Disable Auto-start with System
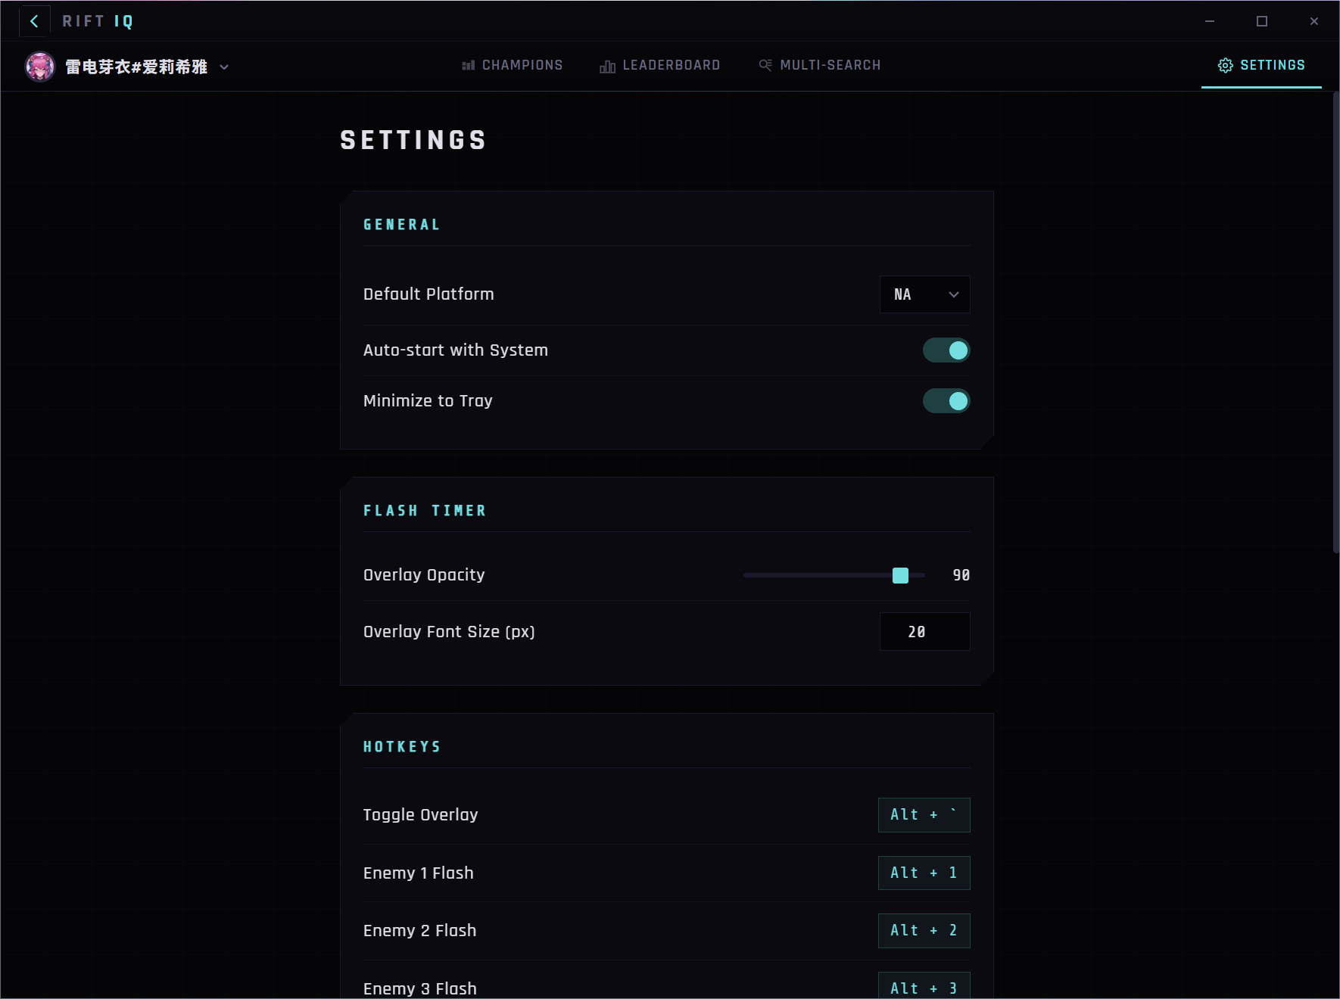The image size is (1340, 999). [946, 350]
